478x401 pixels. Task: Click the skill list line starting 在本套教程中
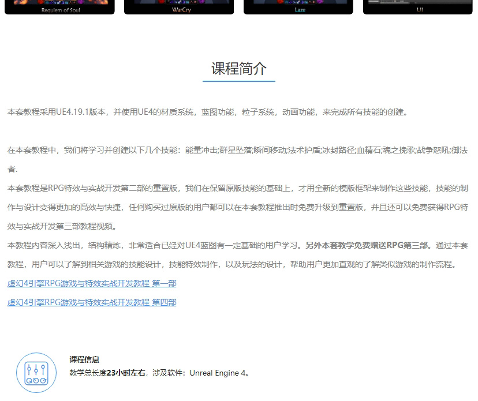pyautogui.click(x=237, y=150)
